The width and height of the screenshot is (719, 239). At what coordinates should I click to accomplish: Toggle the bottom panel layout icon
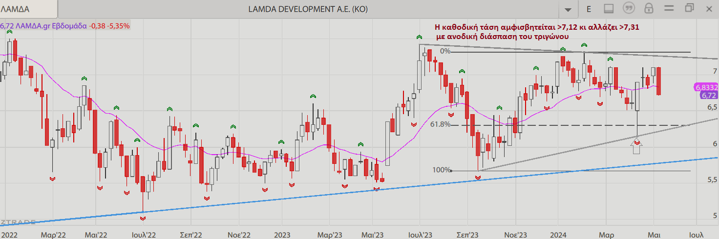pos(609,8)
